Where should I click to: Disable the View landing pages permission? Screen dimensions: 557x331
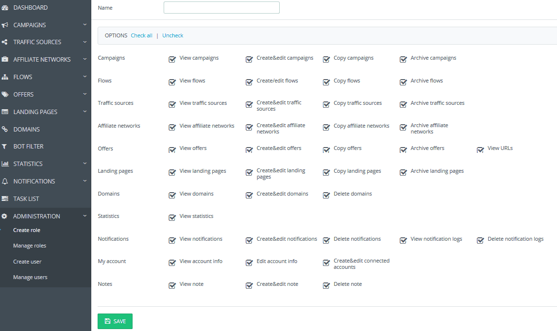click(172, 172)
